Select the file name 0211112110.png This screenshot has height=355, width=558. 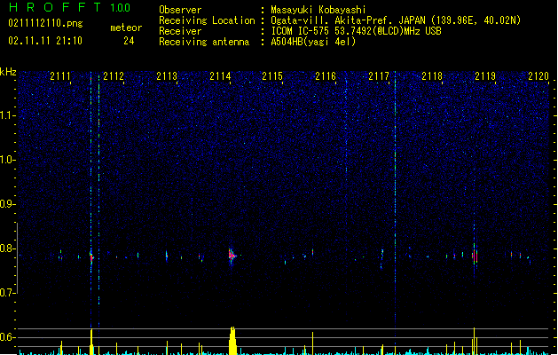[45, 23]
